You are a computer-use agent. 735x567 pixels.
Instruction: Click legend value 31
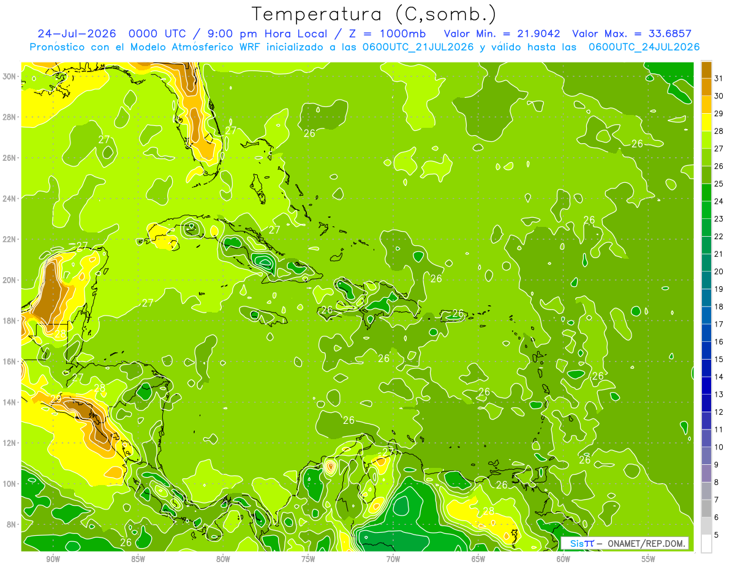(x=718, y=78)
